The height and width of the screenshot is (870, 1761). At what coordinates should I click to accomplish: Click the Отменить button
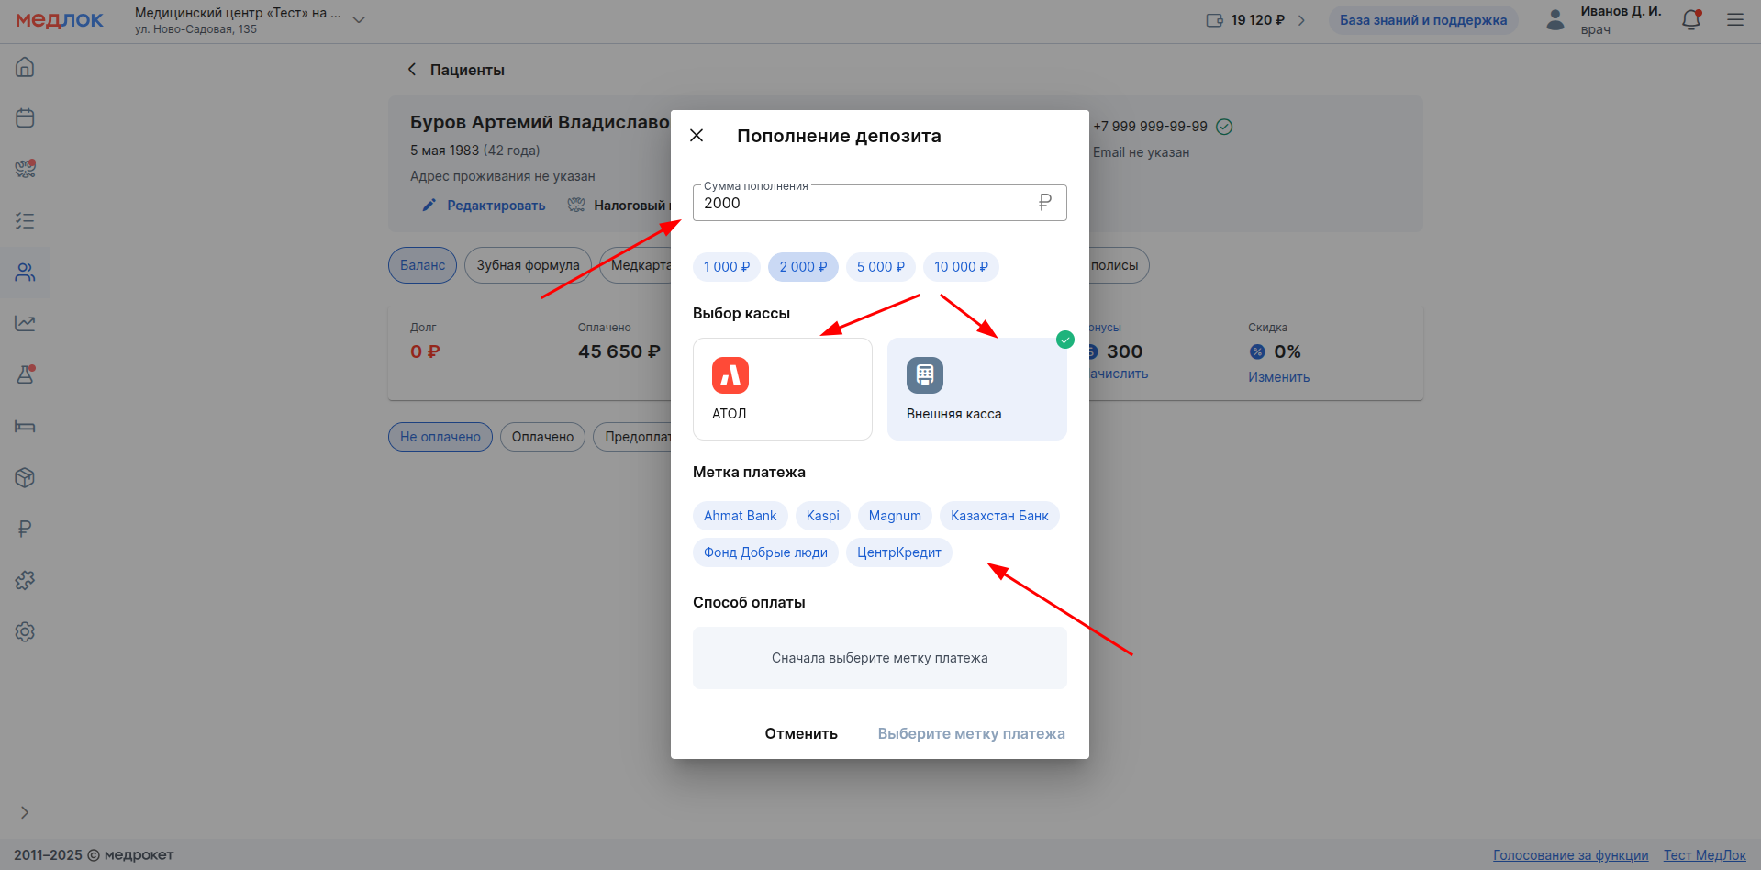pyautogui.click(x=800, y=733)
